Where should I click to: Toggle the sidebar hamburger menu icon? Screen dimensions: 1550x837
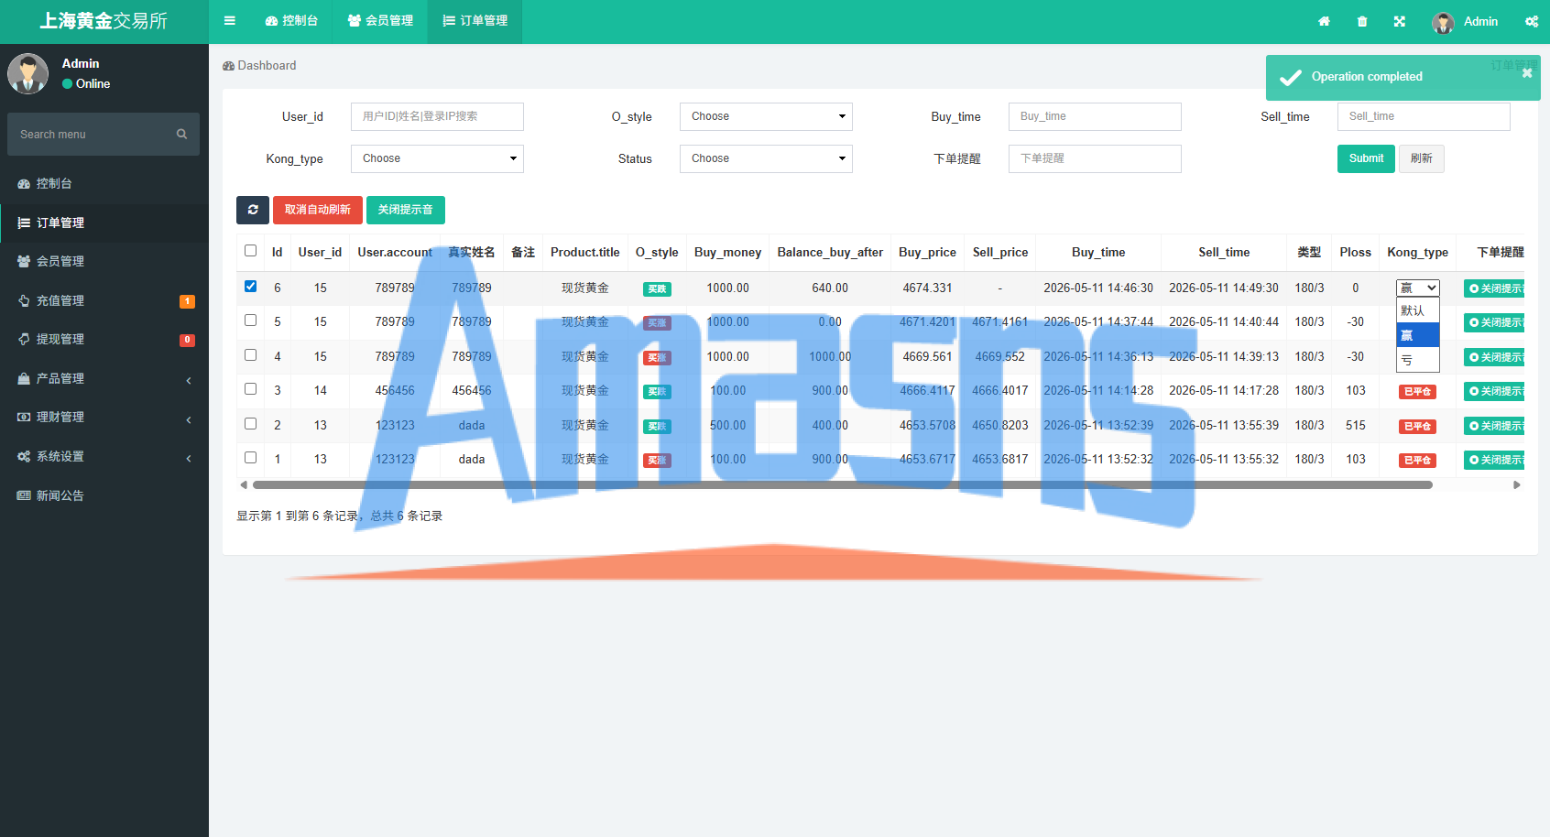(230, 21)
